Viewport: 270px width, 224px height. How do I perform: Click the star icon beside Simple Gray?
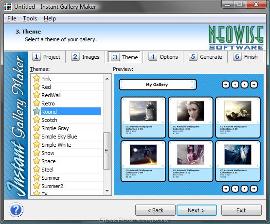tap(36, 128)
